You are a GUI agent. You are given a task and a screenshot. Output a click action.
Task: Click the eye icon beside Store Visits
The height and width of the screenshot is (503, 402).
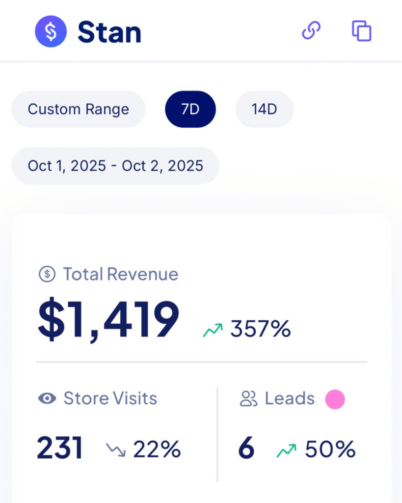click(47, 398)
